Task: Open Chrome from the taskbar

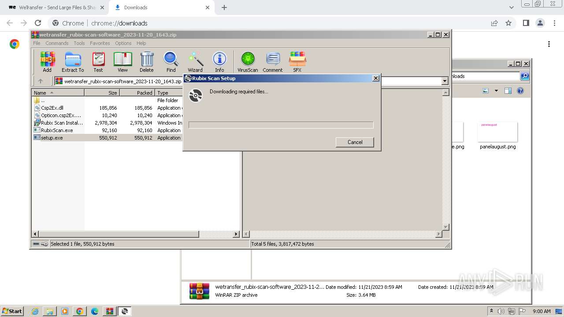Action: pyautogui.click(x=79, y=311)
